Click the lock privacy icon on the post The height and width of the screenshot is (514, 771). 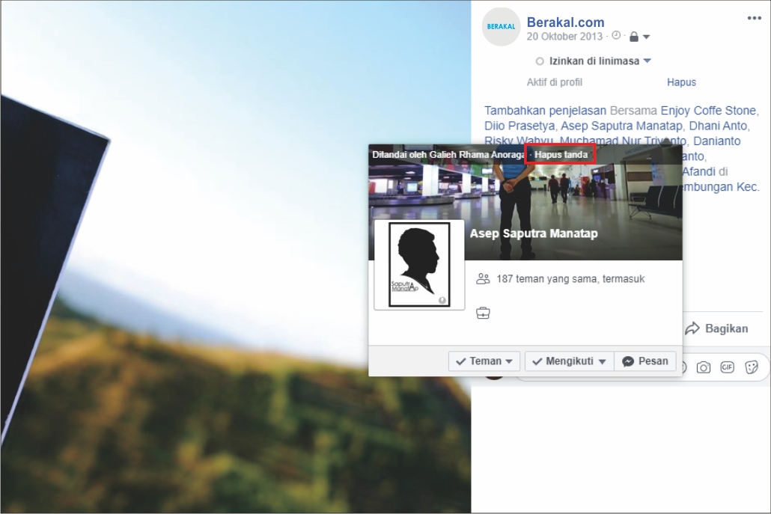635,36
